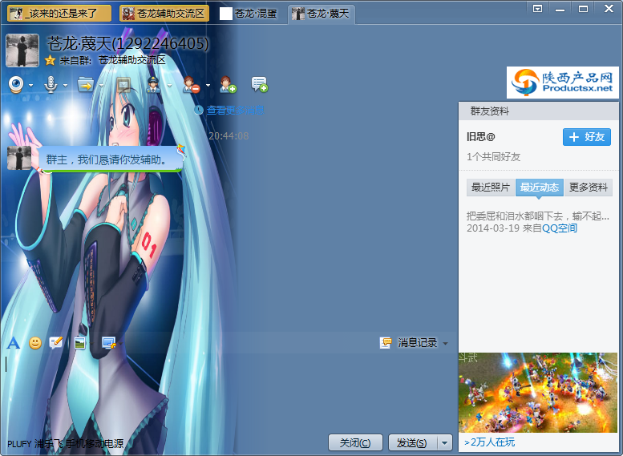Click the >2万人在玩 link
The image size is (623, 456).
click(x=489, y=442)
